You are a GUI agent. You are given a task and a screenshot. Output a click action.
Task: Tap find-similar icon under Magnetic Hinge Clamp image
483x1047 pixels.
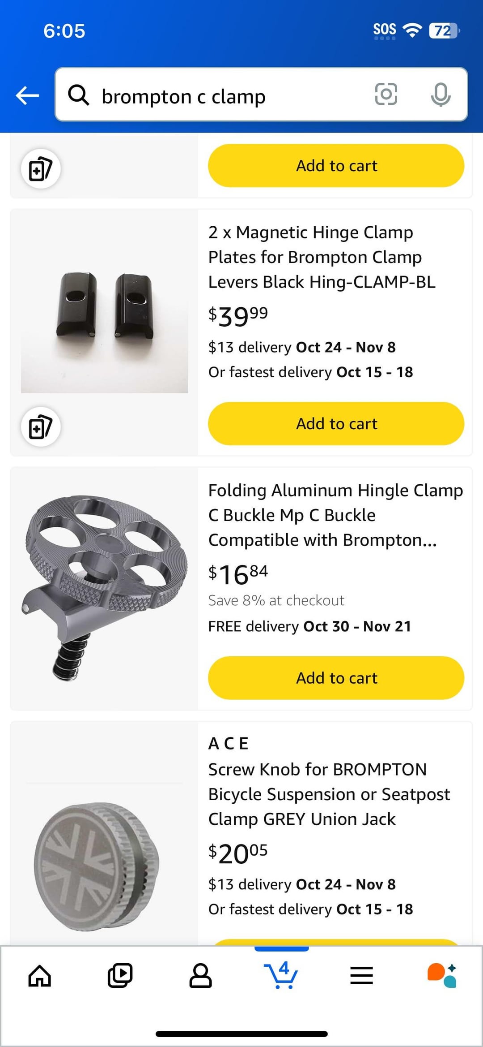[41, 427]
